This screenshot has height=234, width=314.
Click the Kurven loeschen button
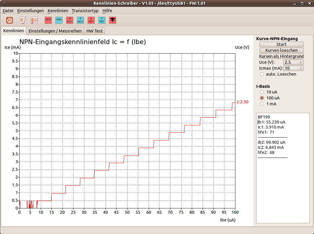coord(281,50)
